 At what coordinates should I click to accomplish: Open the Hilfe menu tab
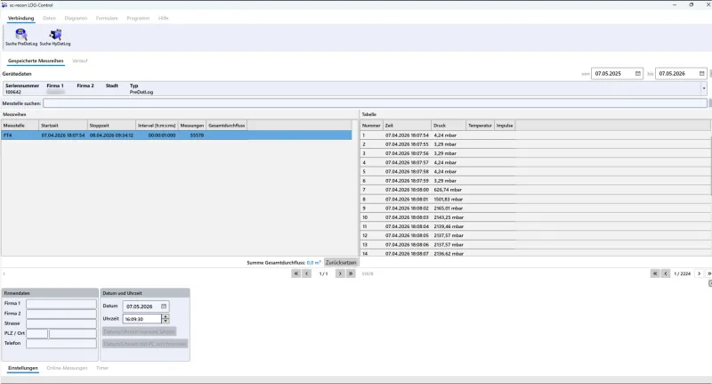164,18
